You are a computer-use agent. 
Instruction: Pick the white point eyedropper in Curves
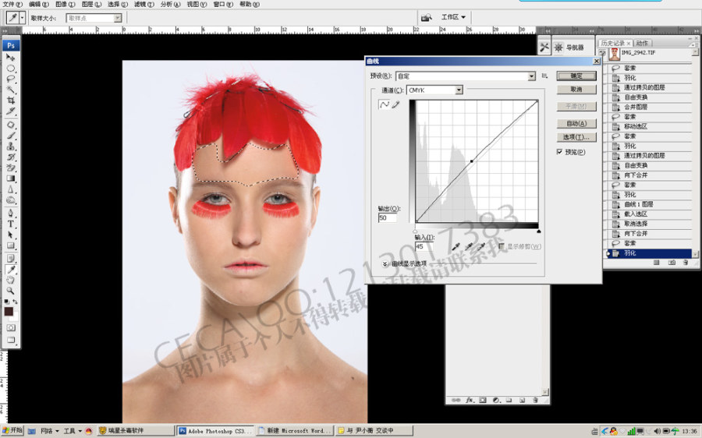click(x=480, y=246)
